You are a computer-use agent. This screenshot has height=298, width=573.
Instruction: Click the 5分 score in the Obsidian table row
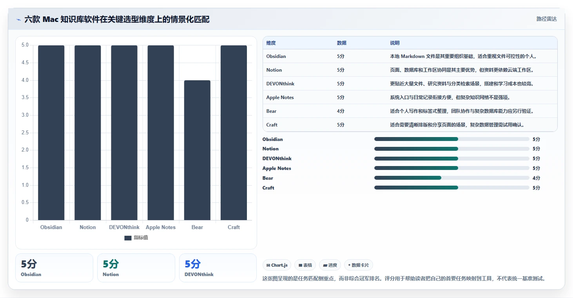(x=341, y=56)
